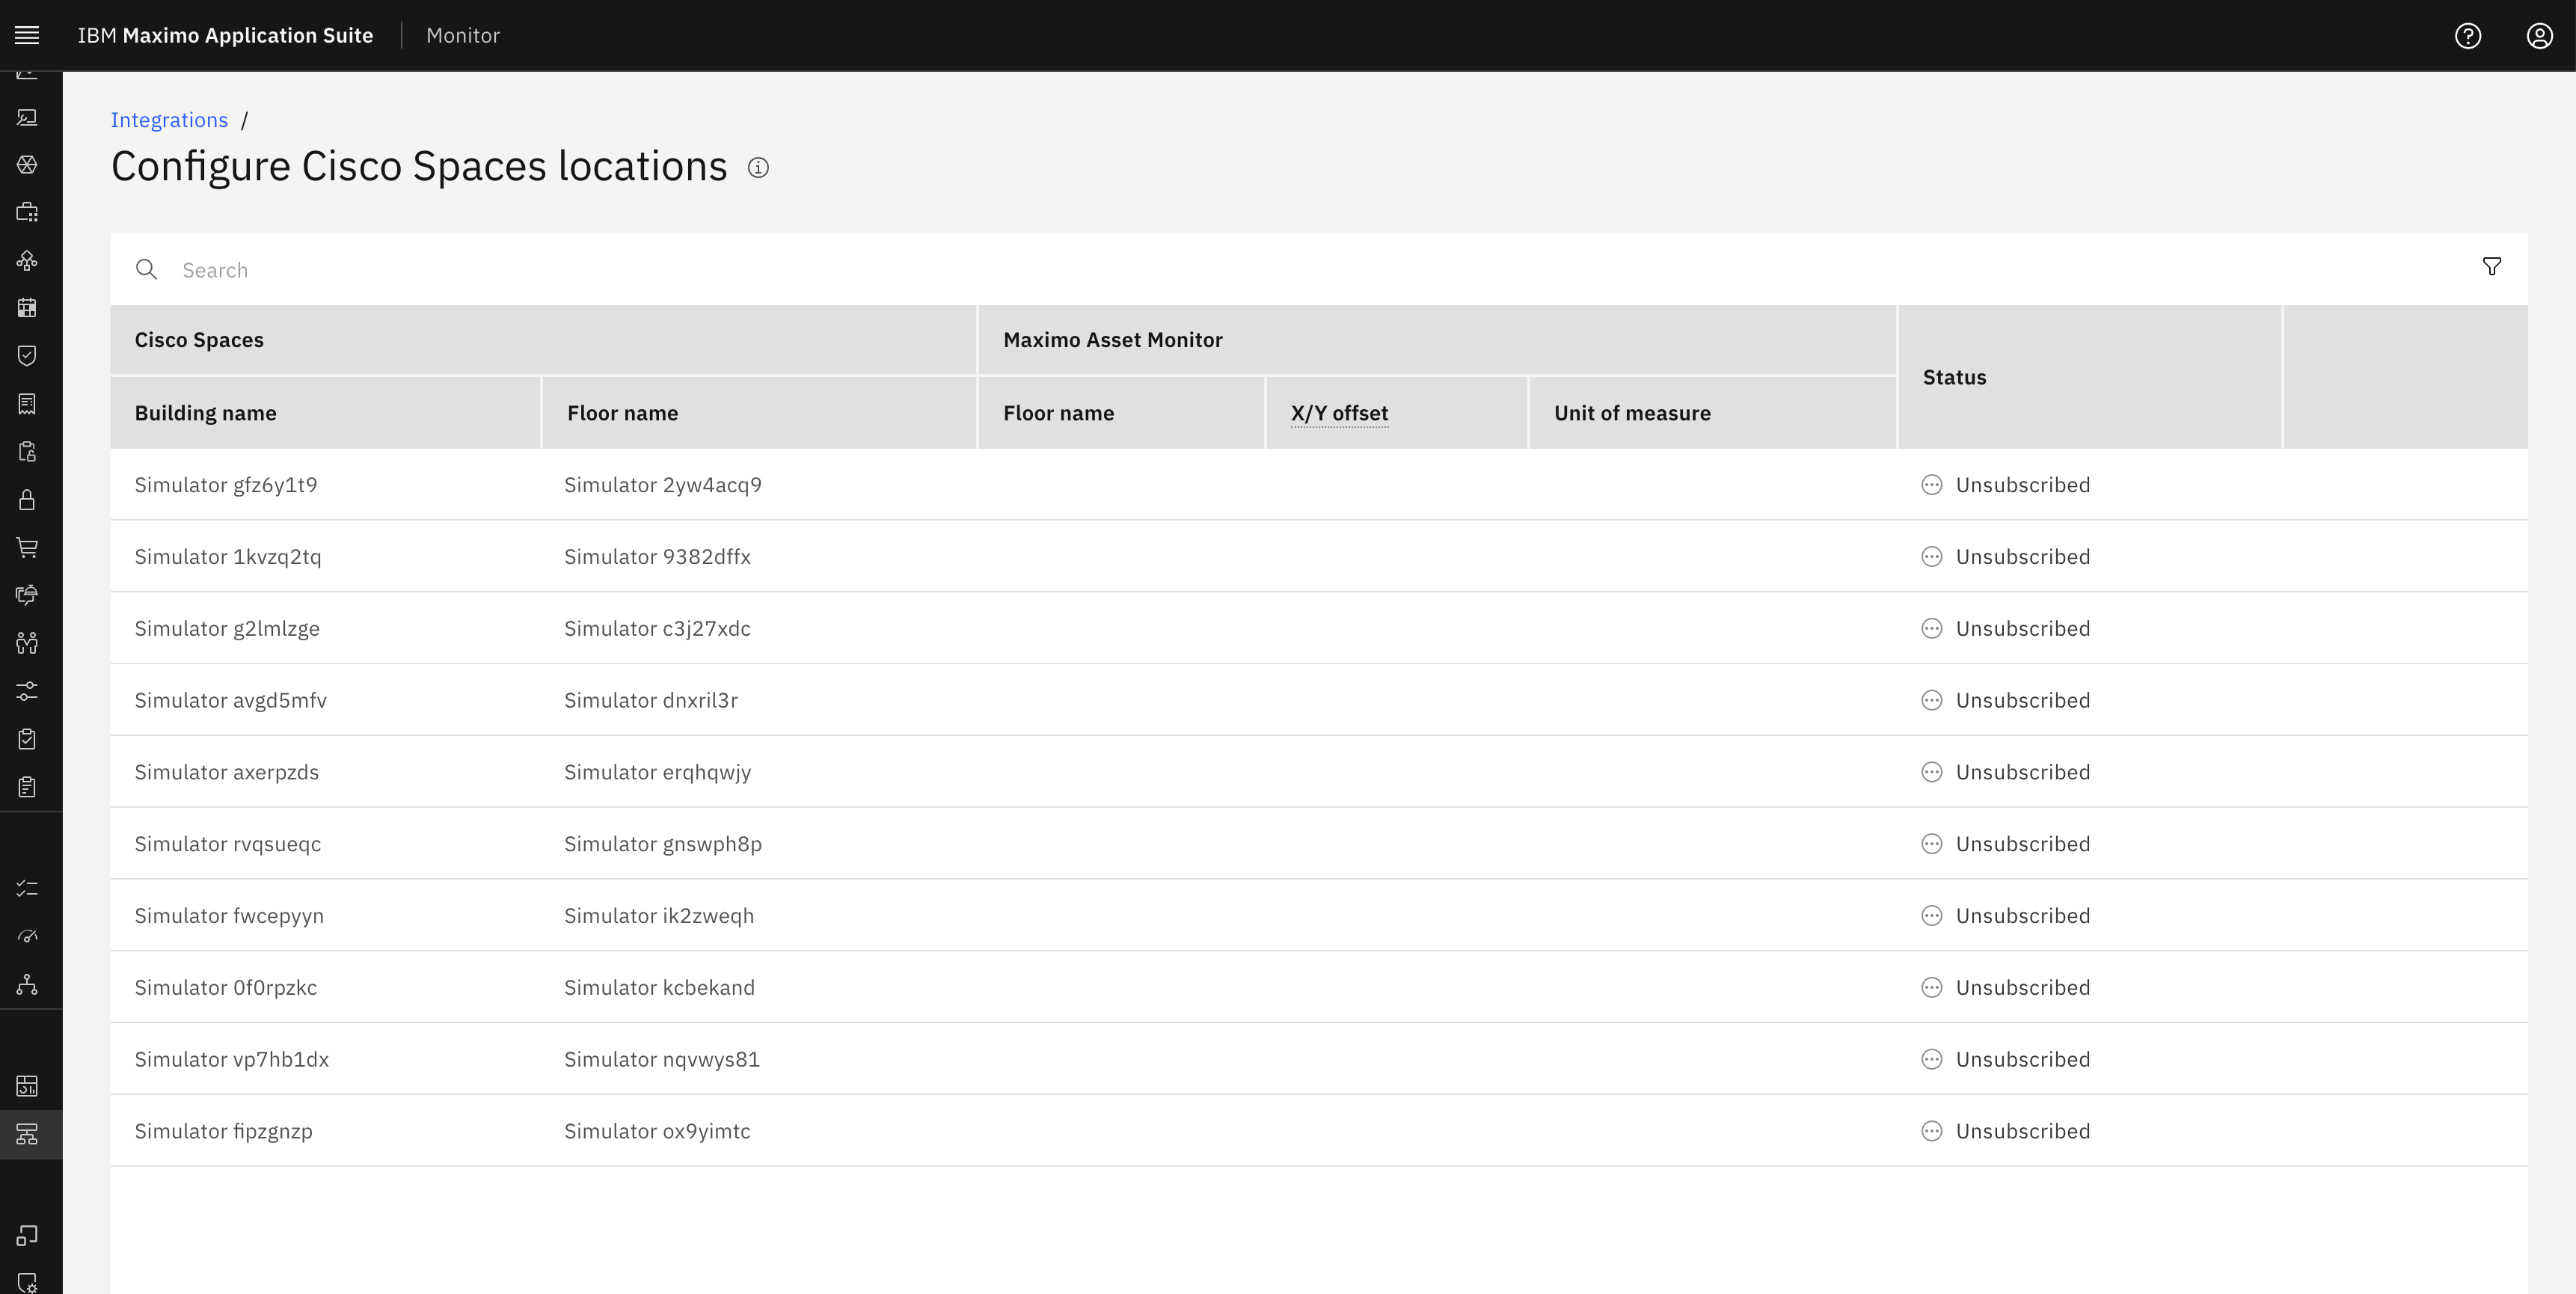Open the briefcase grid sidebar icon
This screenshot has width=2576, height=1294.
[x=27, y=212]
